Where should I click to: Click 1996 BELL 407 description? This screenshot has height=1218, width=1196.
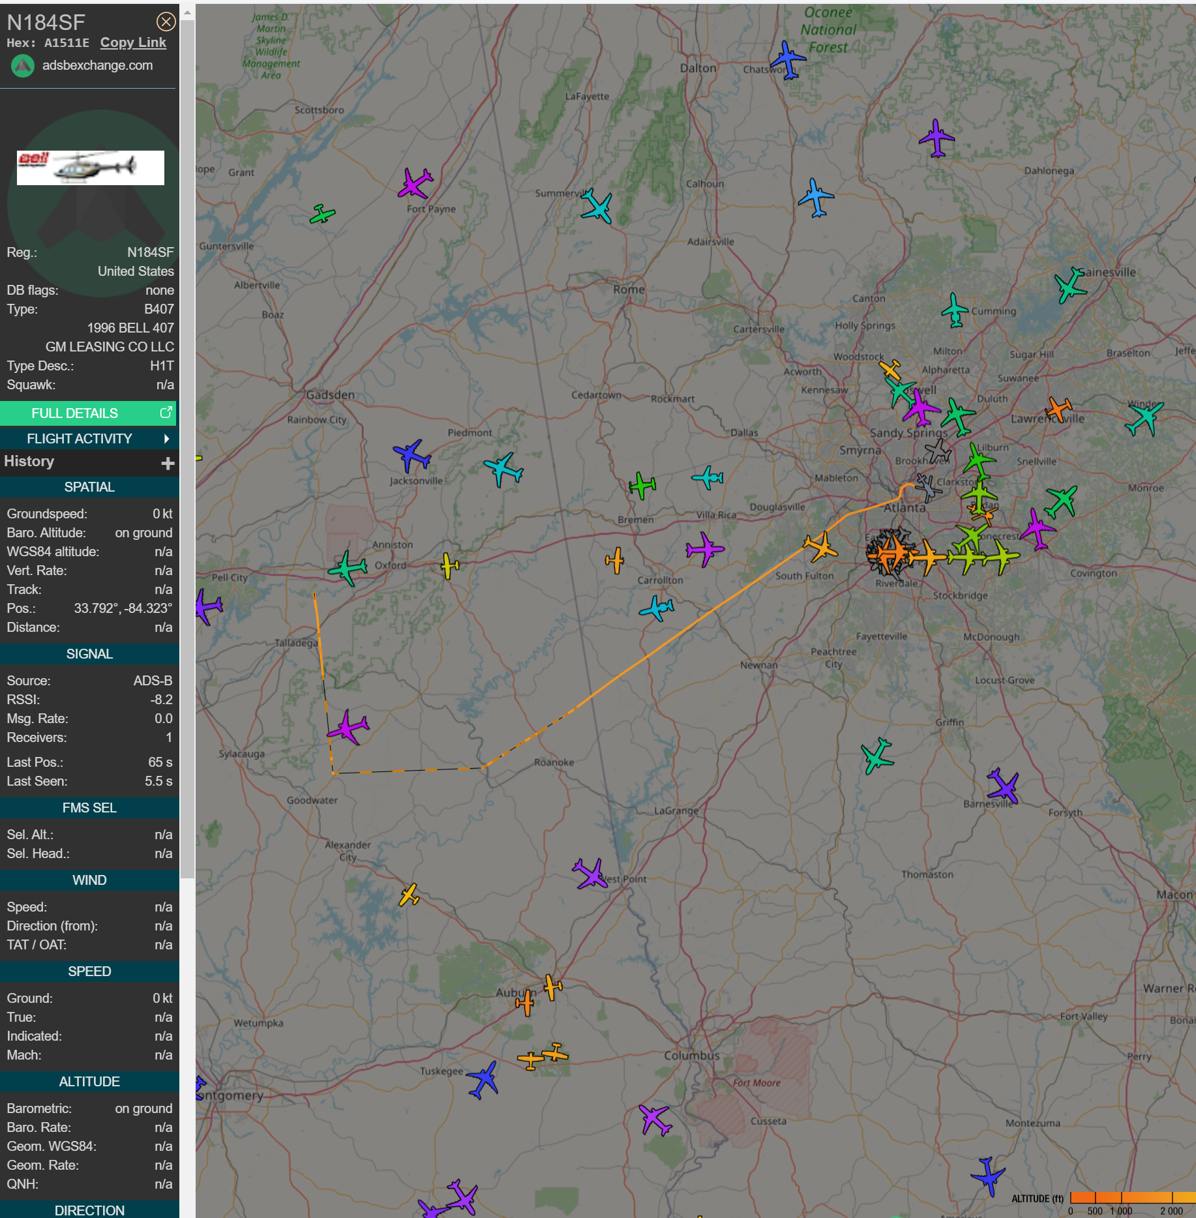[130, 328]
